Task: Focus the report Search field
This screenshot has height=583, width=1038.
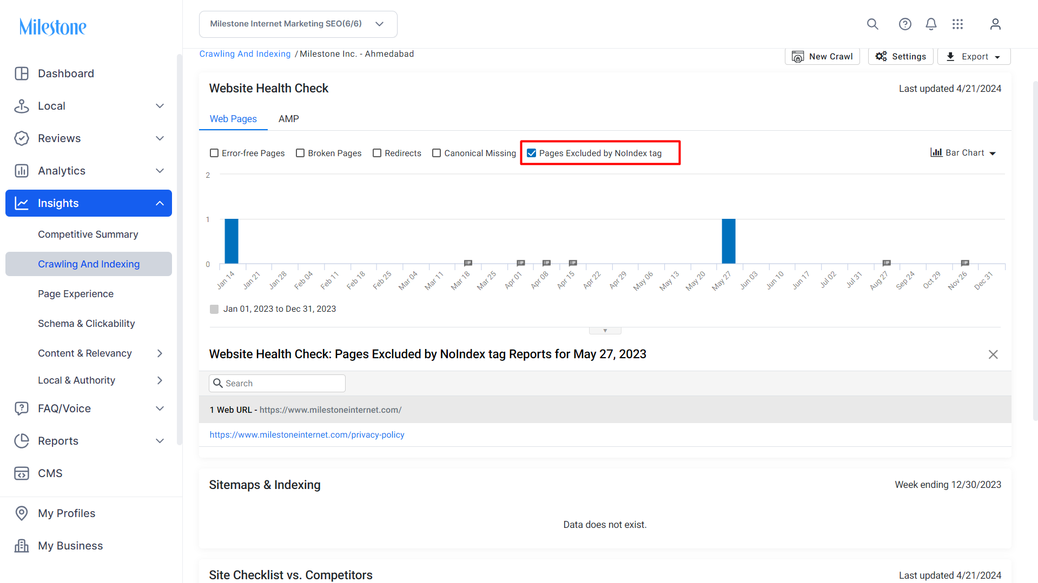Action: (x=277, y=384)
